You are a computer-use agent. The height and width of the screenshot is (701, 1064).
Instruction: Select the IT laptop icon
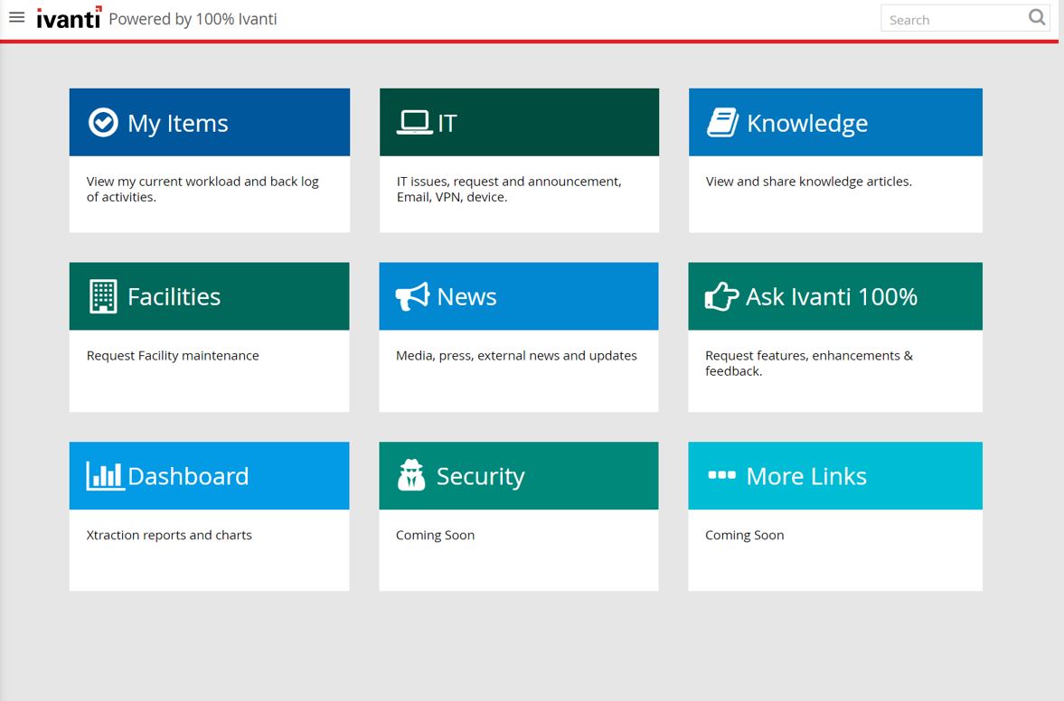(413, 120)
